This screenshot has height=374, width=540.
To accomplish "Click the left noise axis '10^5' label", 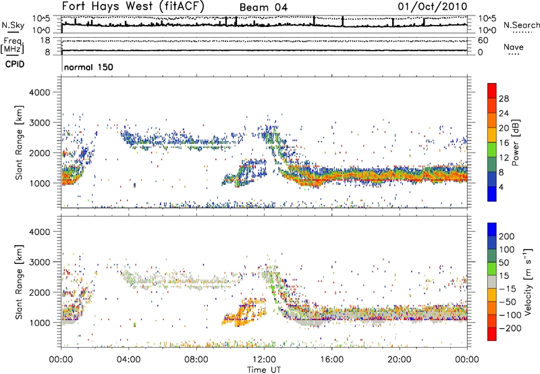I will pos(41,19).
